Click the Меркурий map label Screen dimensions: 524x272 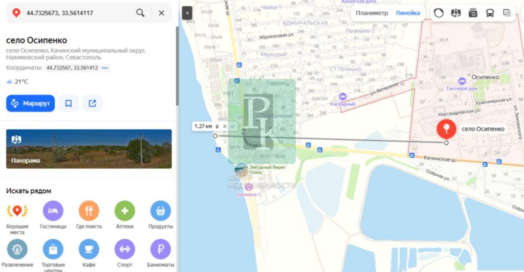(273, 54)
